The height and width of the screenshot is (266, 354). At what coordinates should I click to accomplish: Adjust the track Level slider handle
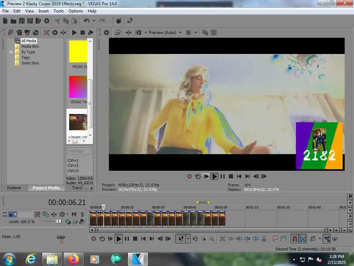(x=58, y=221)
